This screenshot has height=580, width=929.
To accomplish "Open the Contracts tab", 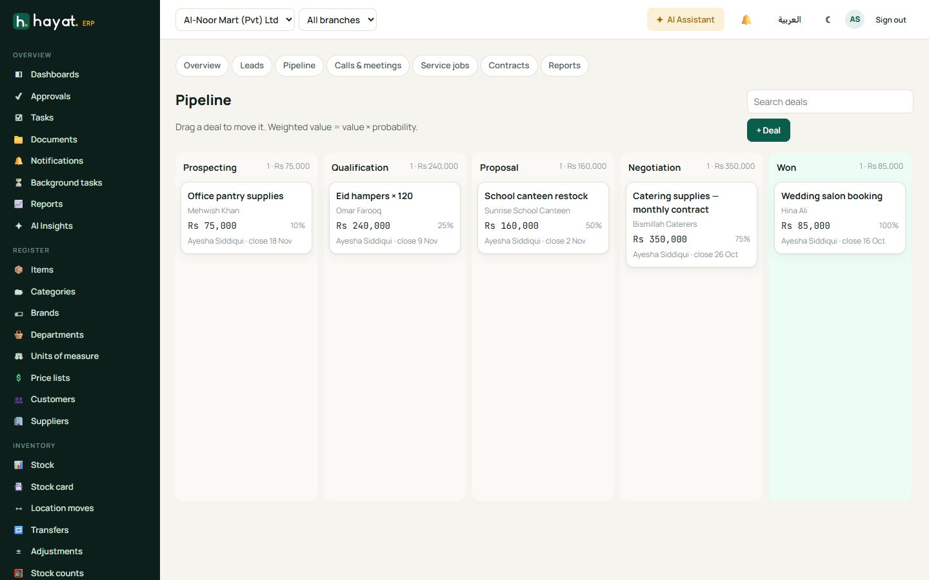I will 508,66.
